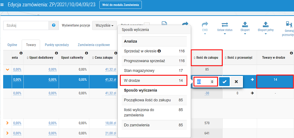Open the Zamówienia cząstkowe tab
This screenshot has width=294, height=138.
(x=94, y=45)
